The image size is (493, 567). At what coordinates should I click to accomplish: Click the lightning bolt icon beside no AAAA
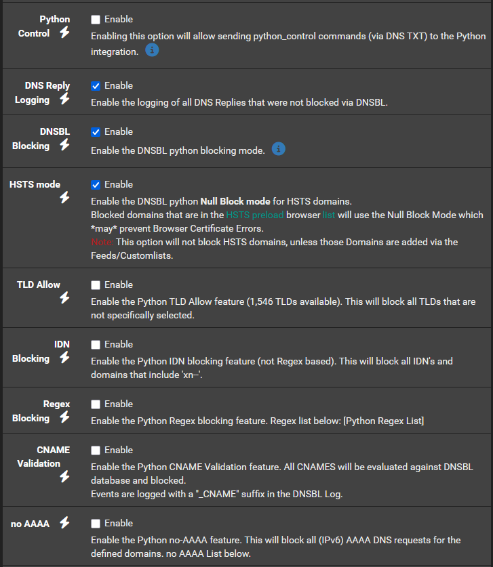click(x=64, y=523)
